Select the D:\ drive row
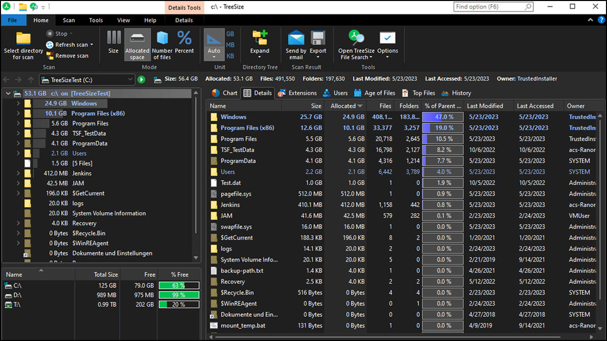 click(x=101, y=295)
